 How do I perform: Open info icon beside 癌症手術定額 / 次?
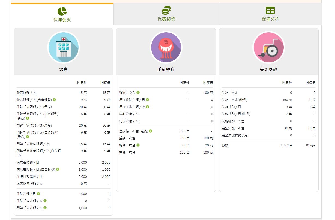(x=148, y=107)
